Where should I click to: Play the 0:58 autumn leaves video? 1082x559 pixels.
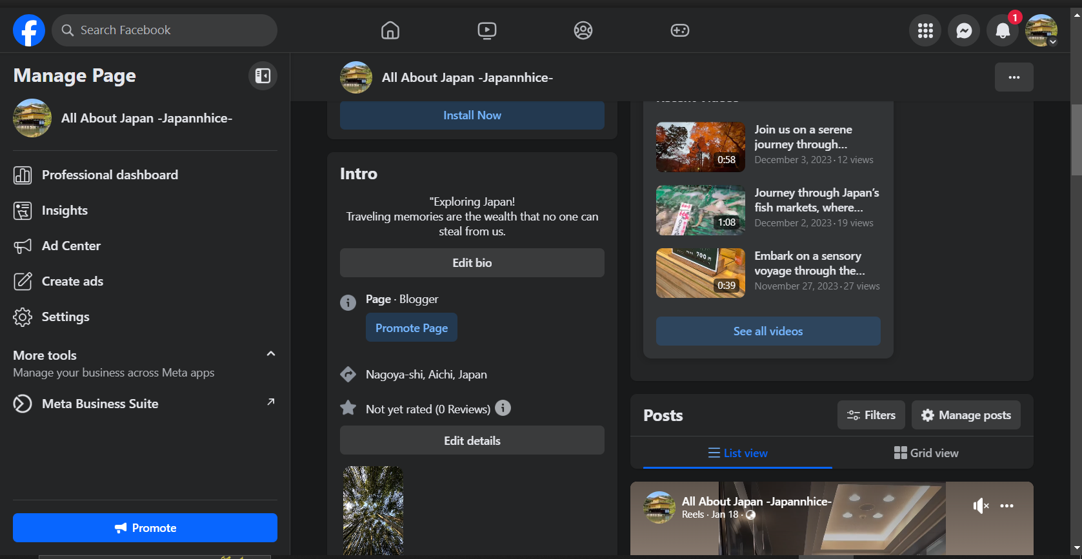pyautogui.click(x=701, y=147)
